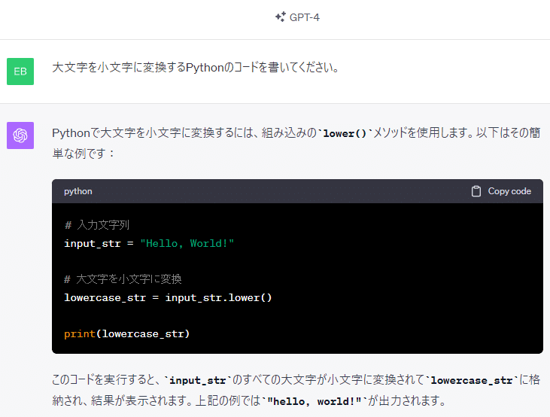Click the GPT-4 sparkle icon
550x417 pixels.
(280, 17)
